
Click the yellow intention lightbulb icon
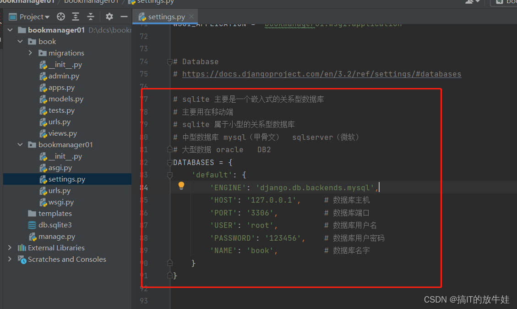(181, 186)
